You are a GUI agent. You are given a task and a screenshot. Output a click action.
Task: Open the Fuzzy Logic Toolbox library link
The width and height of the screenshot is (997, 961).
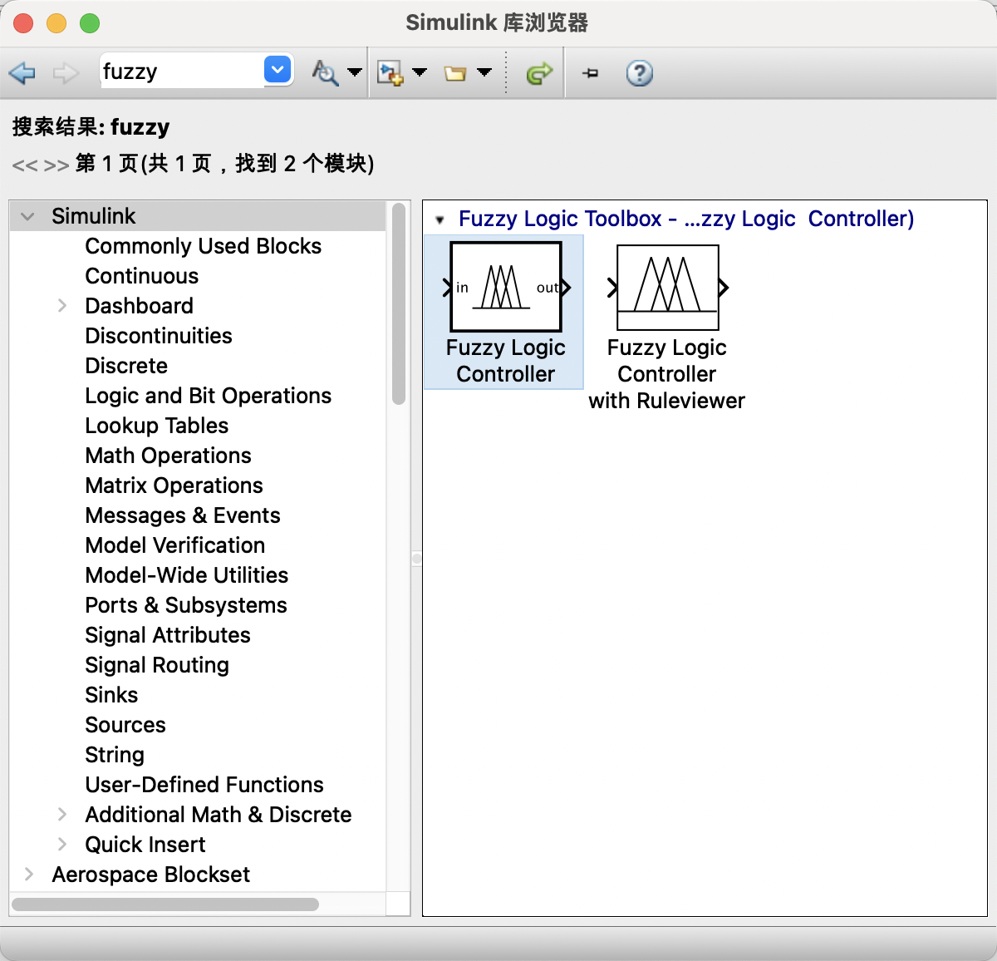coord(686,219)
